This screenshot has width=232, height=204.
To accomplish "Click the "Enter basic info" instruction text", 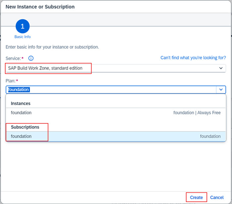I will point(52,47).
